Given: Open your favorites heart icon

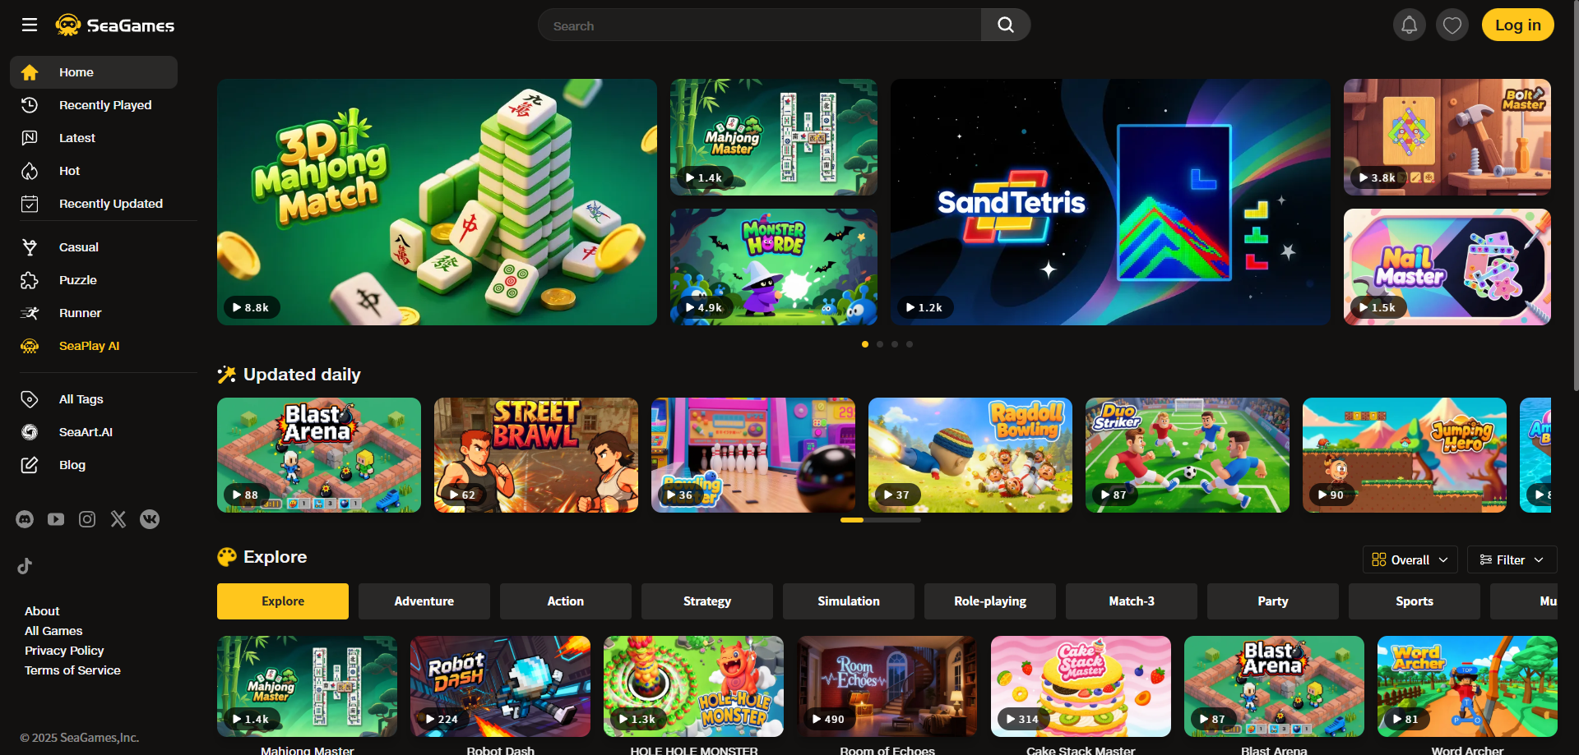Looking at the screenshot, I should click(x=1452, y=25).
